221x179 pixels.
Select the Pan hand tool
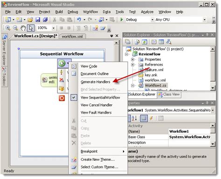[x=23, y=28]
